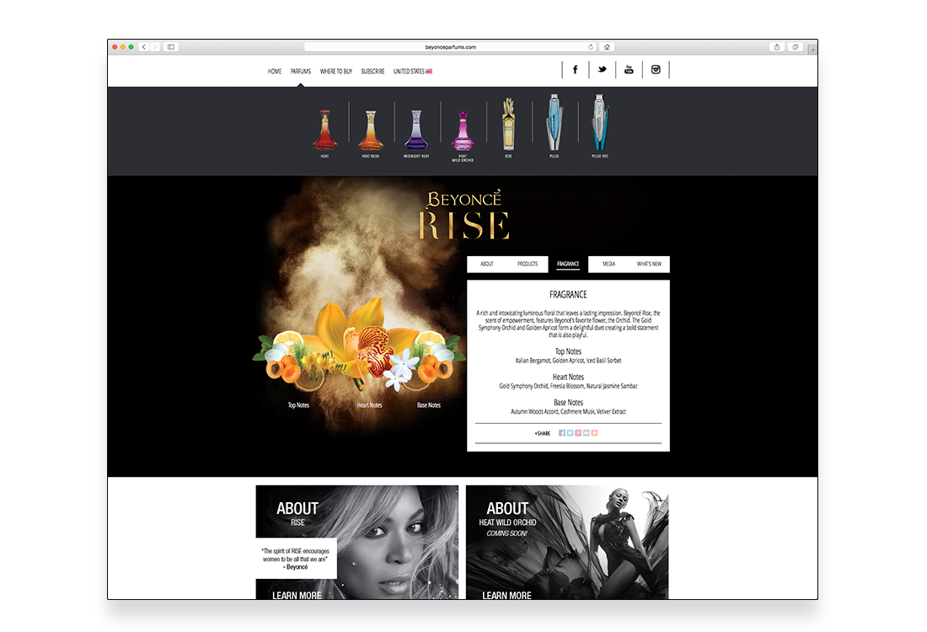
Task: Open the United States country selector
Action: pyautogui.click(x=413, y=71)
